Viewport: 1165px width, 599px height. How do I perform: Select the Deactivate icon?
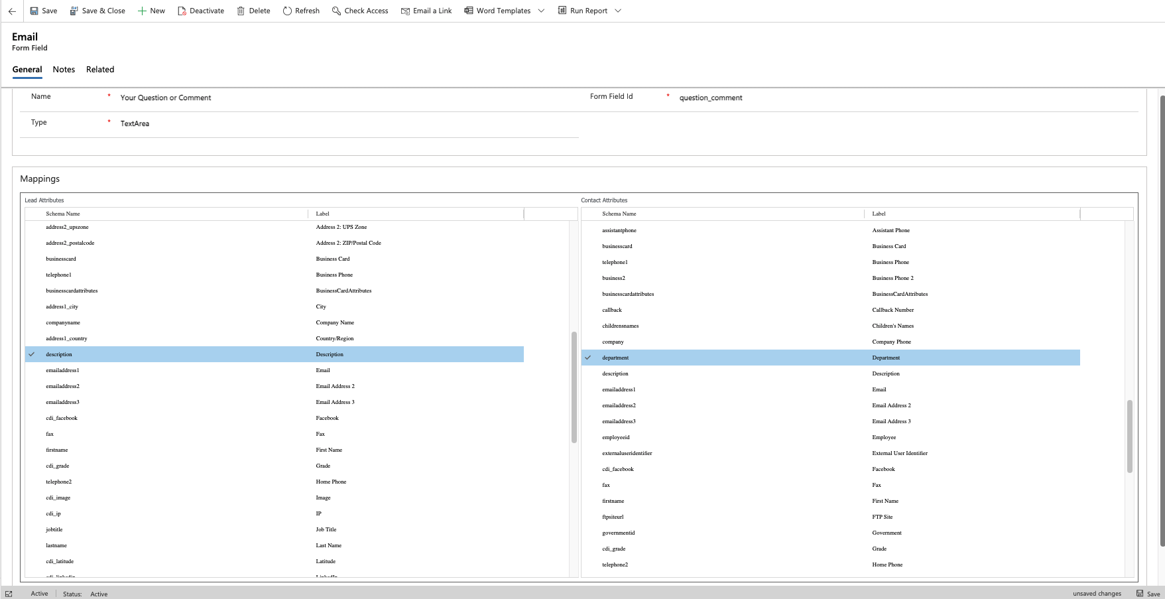pos(181,10)
